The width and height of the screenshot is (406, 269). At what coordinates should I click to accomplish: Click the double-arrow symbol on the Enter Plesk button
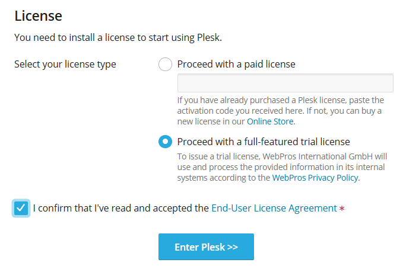click(233, 247)
